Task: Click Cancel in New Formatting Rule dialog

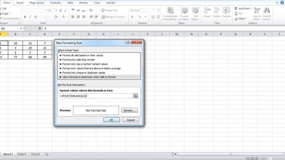Action: 130,120
